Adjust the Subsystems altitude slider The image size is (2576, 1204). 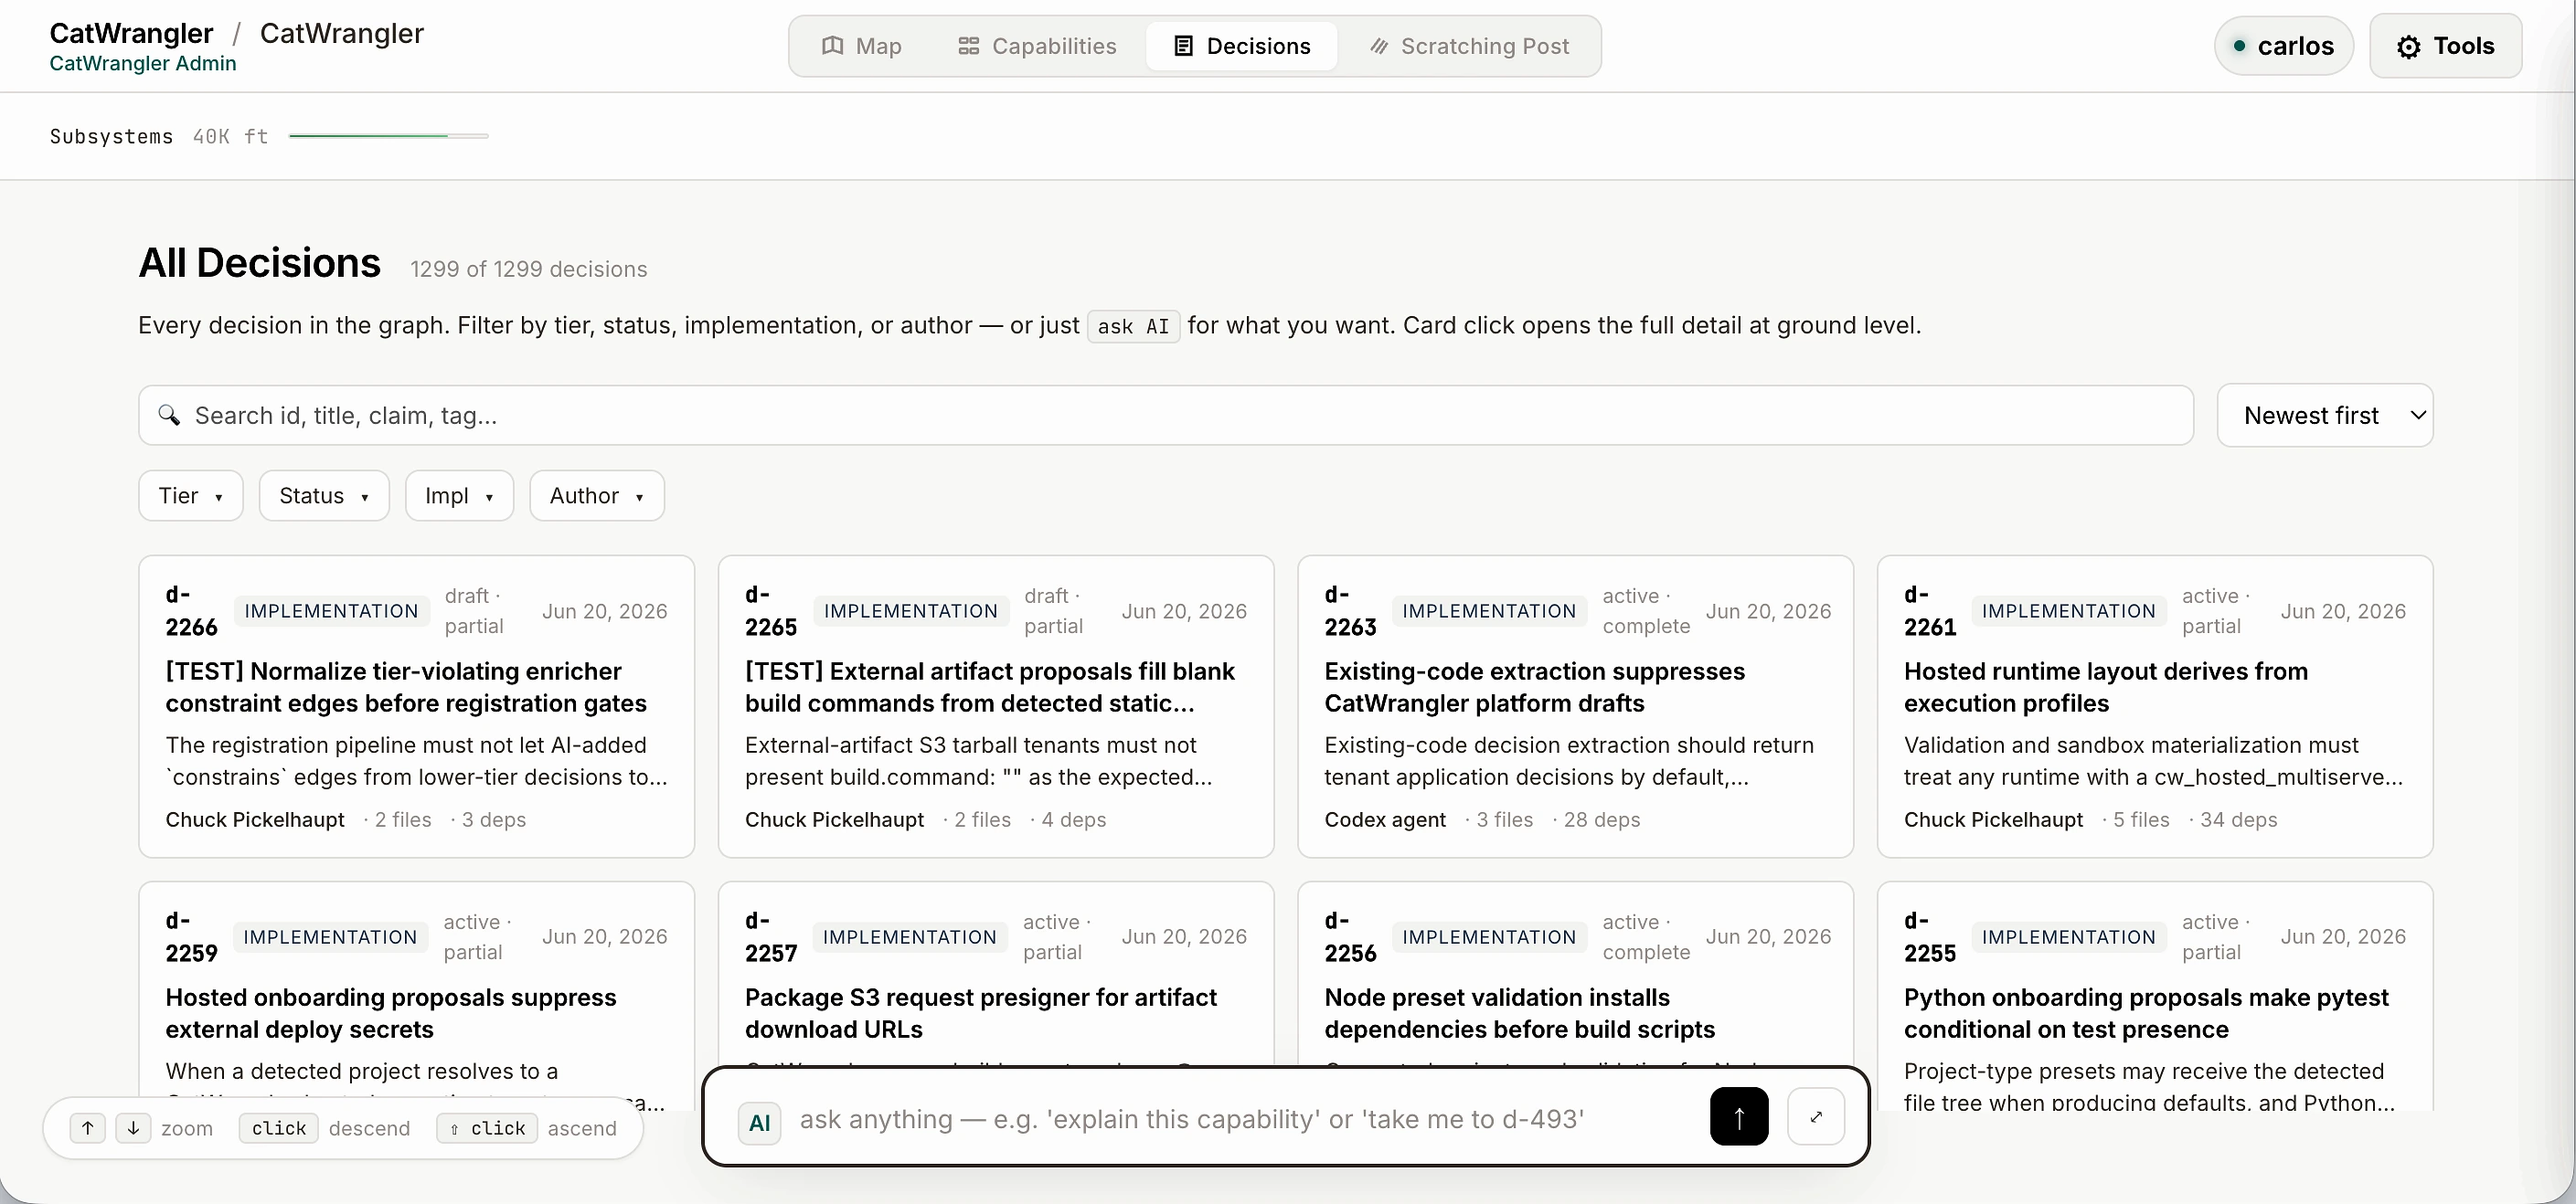click(x=388, y=136)
